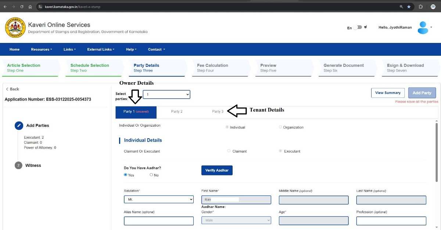Open the Party 3 tab
Screen dimensions: 441x230
click(218, 112)
